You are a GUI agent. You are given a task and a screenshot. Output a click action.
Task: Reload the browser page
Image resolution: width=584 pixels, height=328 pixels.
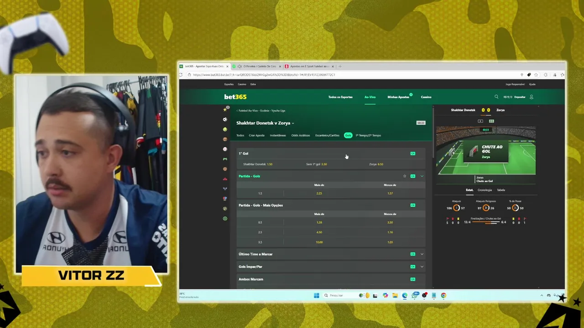181,75
